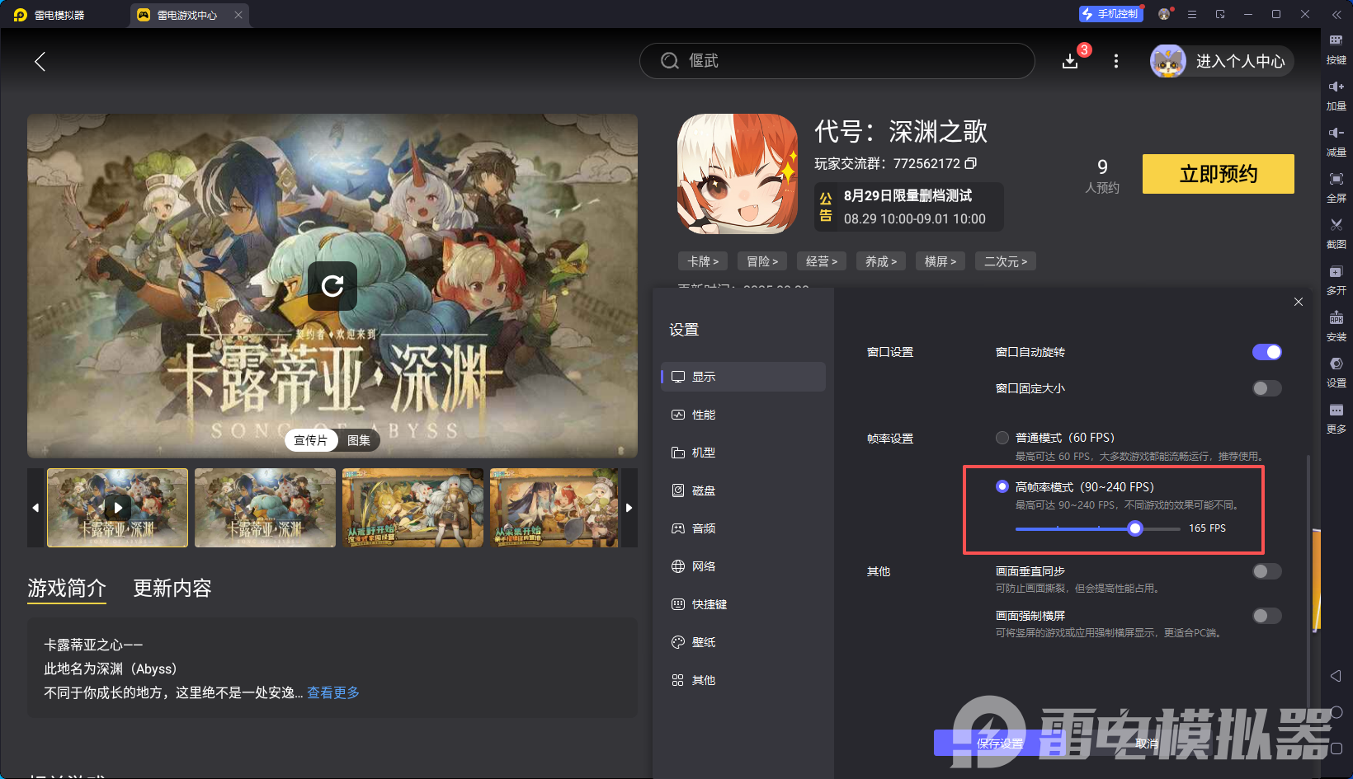Switch to the 游戏简介 tab
This screenshot has height=779, width=1353.
coord(67,588)
